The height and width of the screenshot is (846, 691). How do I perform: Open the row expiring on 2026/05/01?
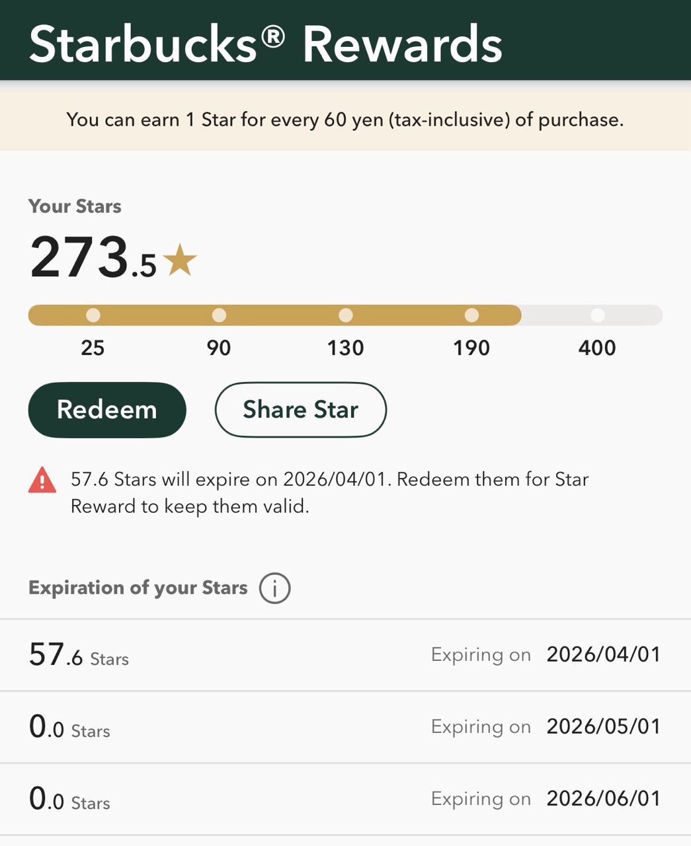click(x=345, y=727)
